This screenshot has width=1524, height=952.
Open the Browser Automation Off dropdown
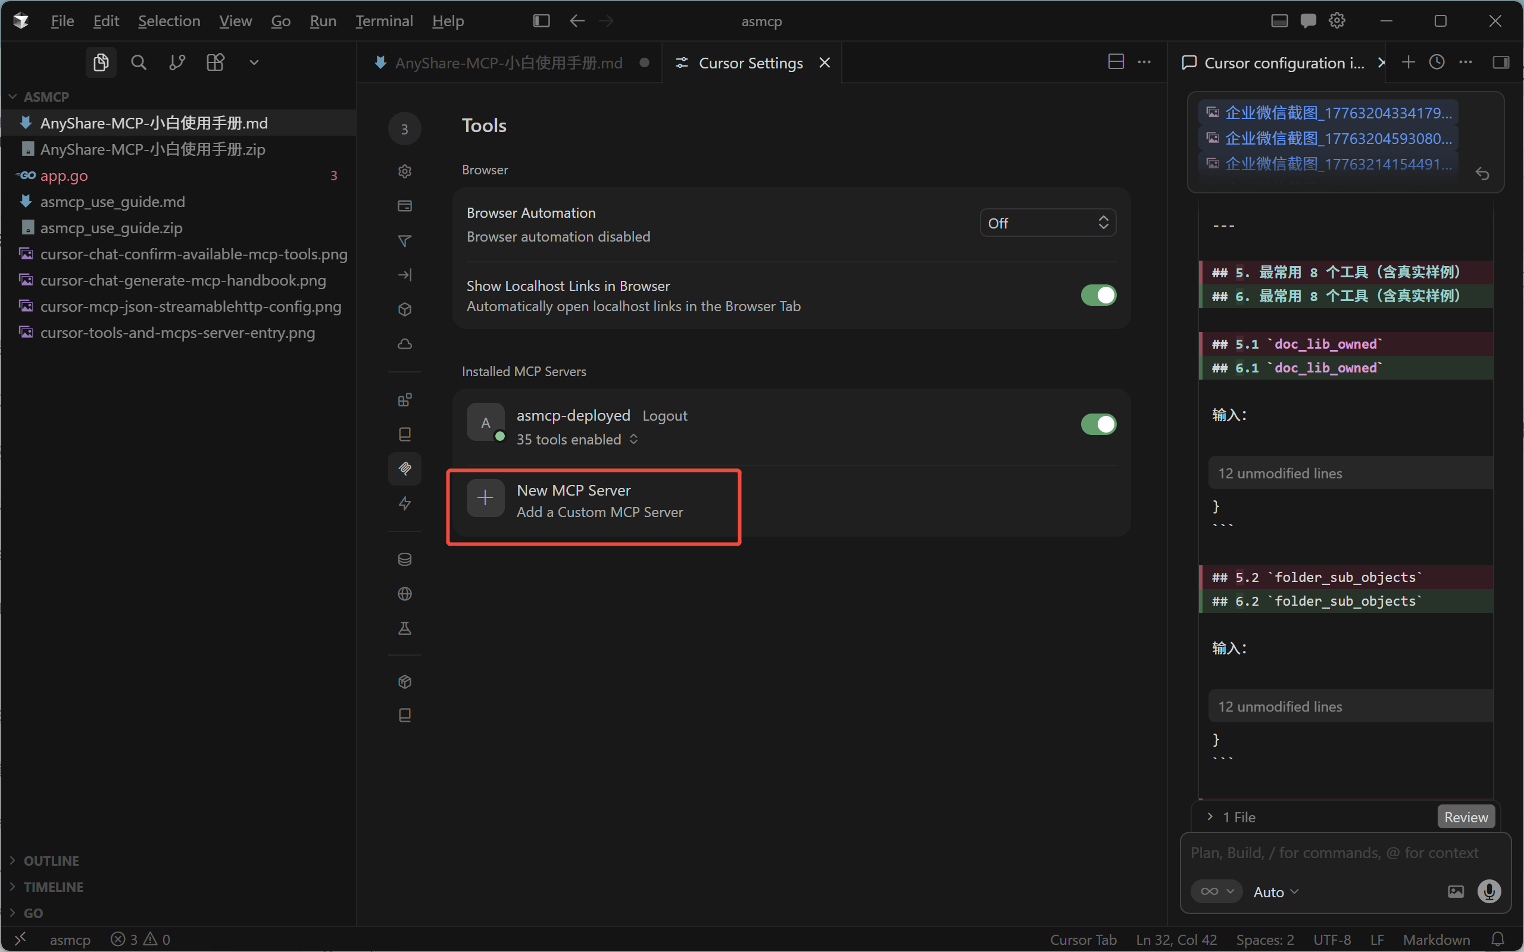(1048, 223)
